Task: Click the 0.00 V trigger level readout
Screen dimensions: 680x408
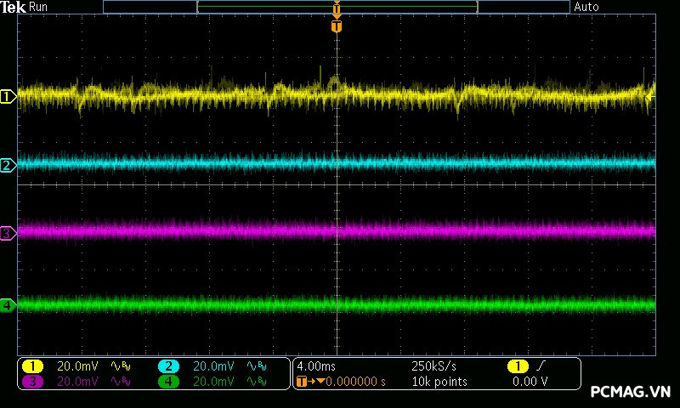Action: (x=530, y=382)
